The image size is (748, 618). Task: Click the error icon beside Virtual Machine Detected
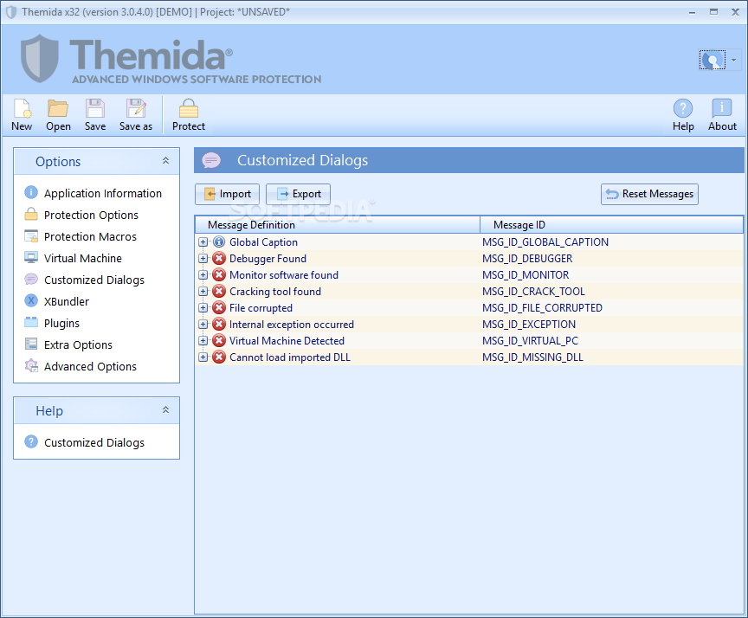[x=219, y=341]
